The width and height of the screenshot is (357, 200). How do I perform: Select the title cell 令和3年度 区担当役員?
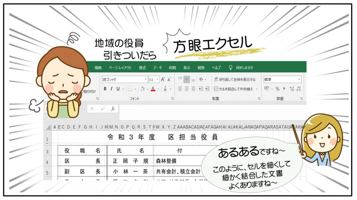pyautogui.click(x=162, y=137)
